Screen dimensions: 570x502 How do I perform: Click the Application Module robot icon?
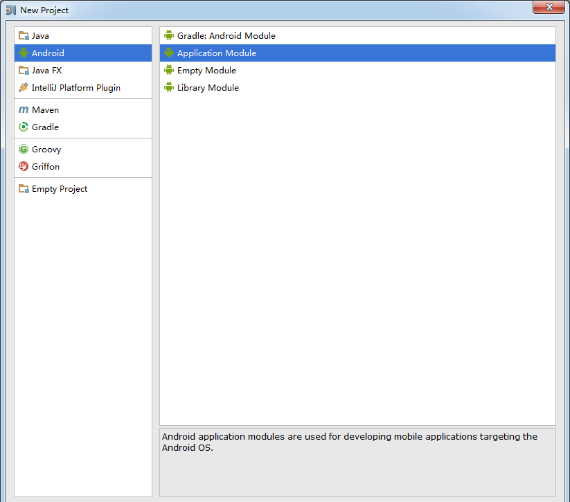pos(169,53)
